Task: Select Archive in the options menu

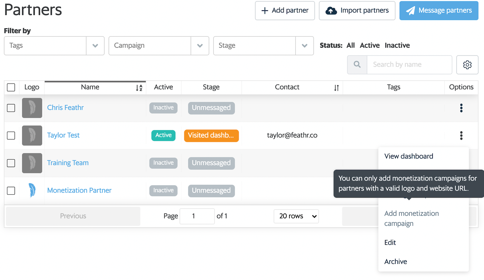Action: click(395, 262)
